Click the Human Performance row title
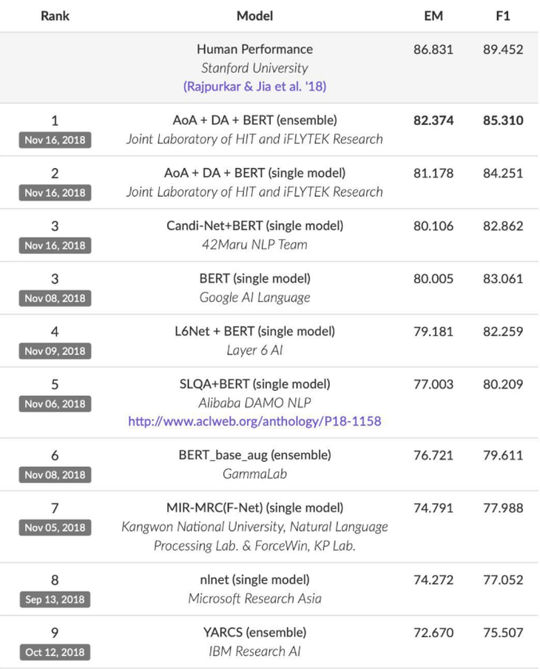The width and height of the screenshot is (540, 669). click(x=254, y=50)
